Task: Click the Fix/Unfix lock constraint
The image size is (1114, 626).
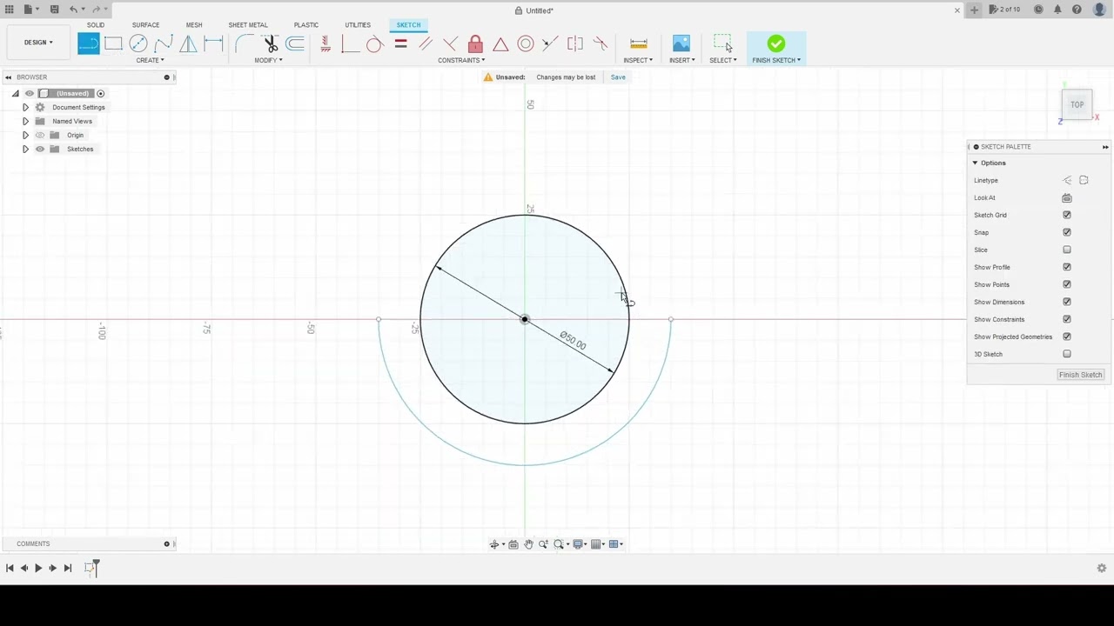Action: 475,43
